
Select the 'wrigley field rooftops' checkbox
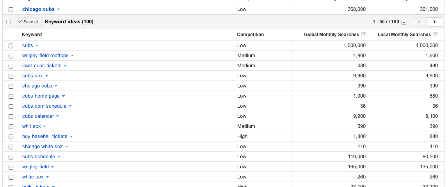point(11,56)
